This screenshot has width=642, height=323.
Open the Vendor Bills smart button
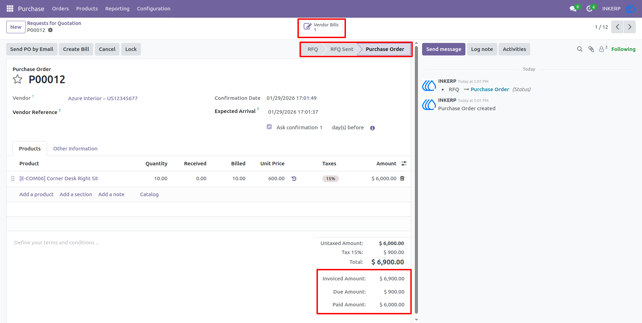322,27
